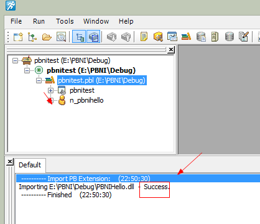Open the Tools menu

tap(65, 21)
